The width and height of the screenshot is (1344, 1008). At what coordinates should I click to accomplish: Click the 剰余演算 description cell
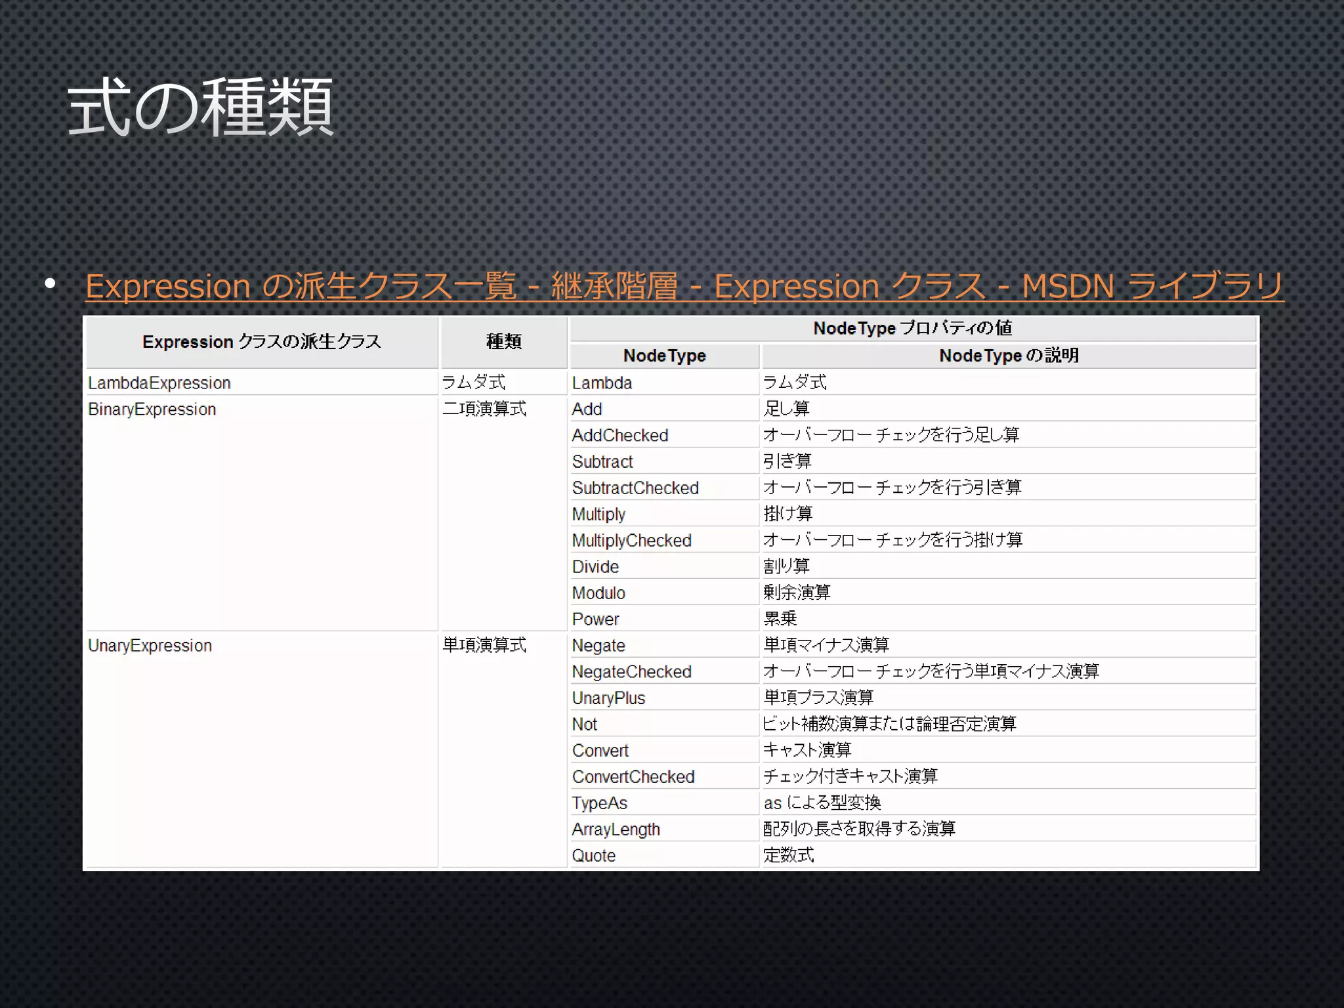[x=1009, y=593]
